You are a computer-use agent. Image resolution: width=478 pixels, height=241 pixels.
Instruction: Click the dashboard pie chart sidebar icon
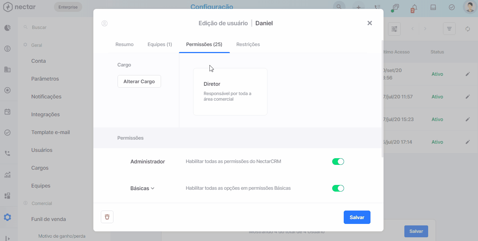click(7, 28)
